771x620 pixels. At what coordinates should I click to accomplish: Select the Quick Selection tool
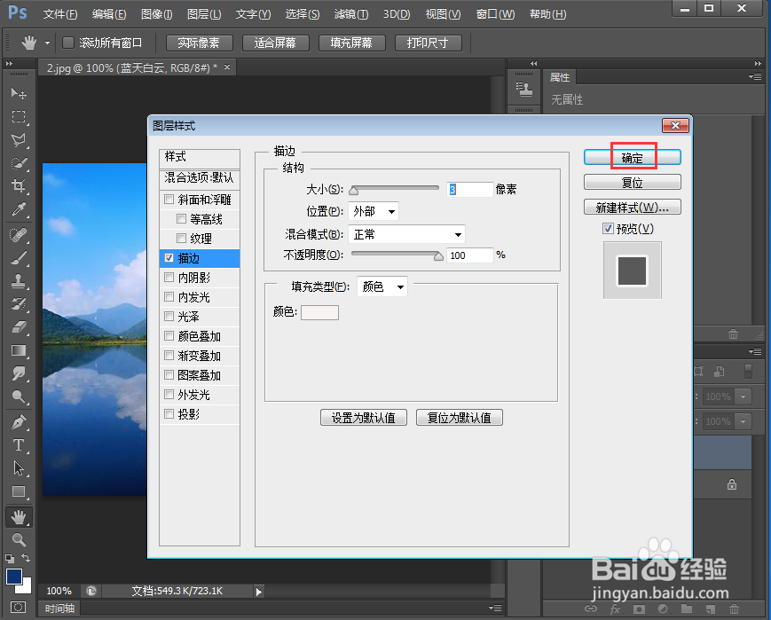click(19, 163)
